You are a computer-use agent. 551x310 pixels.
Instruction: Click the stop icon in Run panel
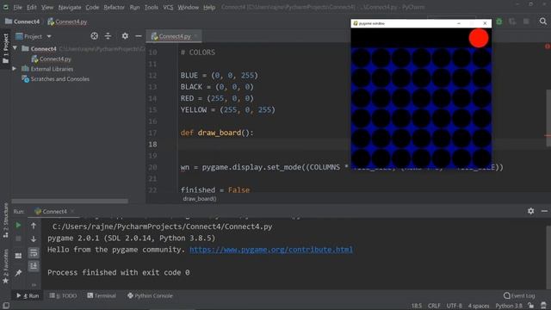18,239
